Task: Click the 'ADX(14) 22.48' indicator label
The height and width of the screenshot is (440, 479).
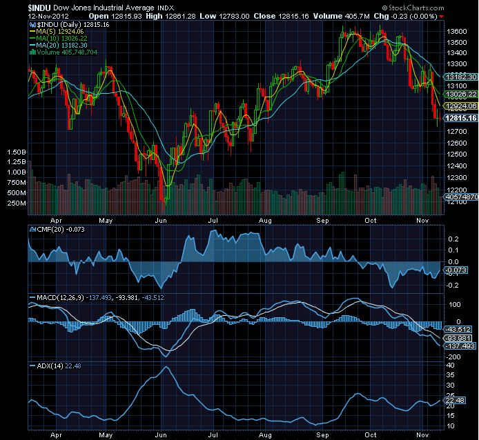Action: [x=59, y=366]
